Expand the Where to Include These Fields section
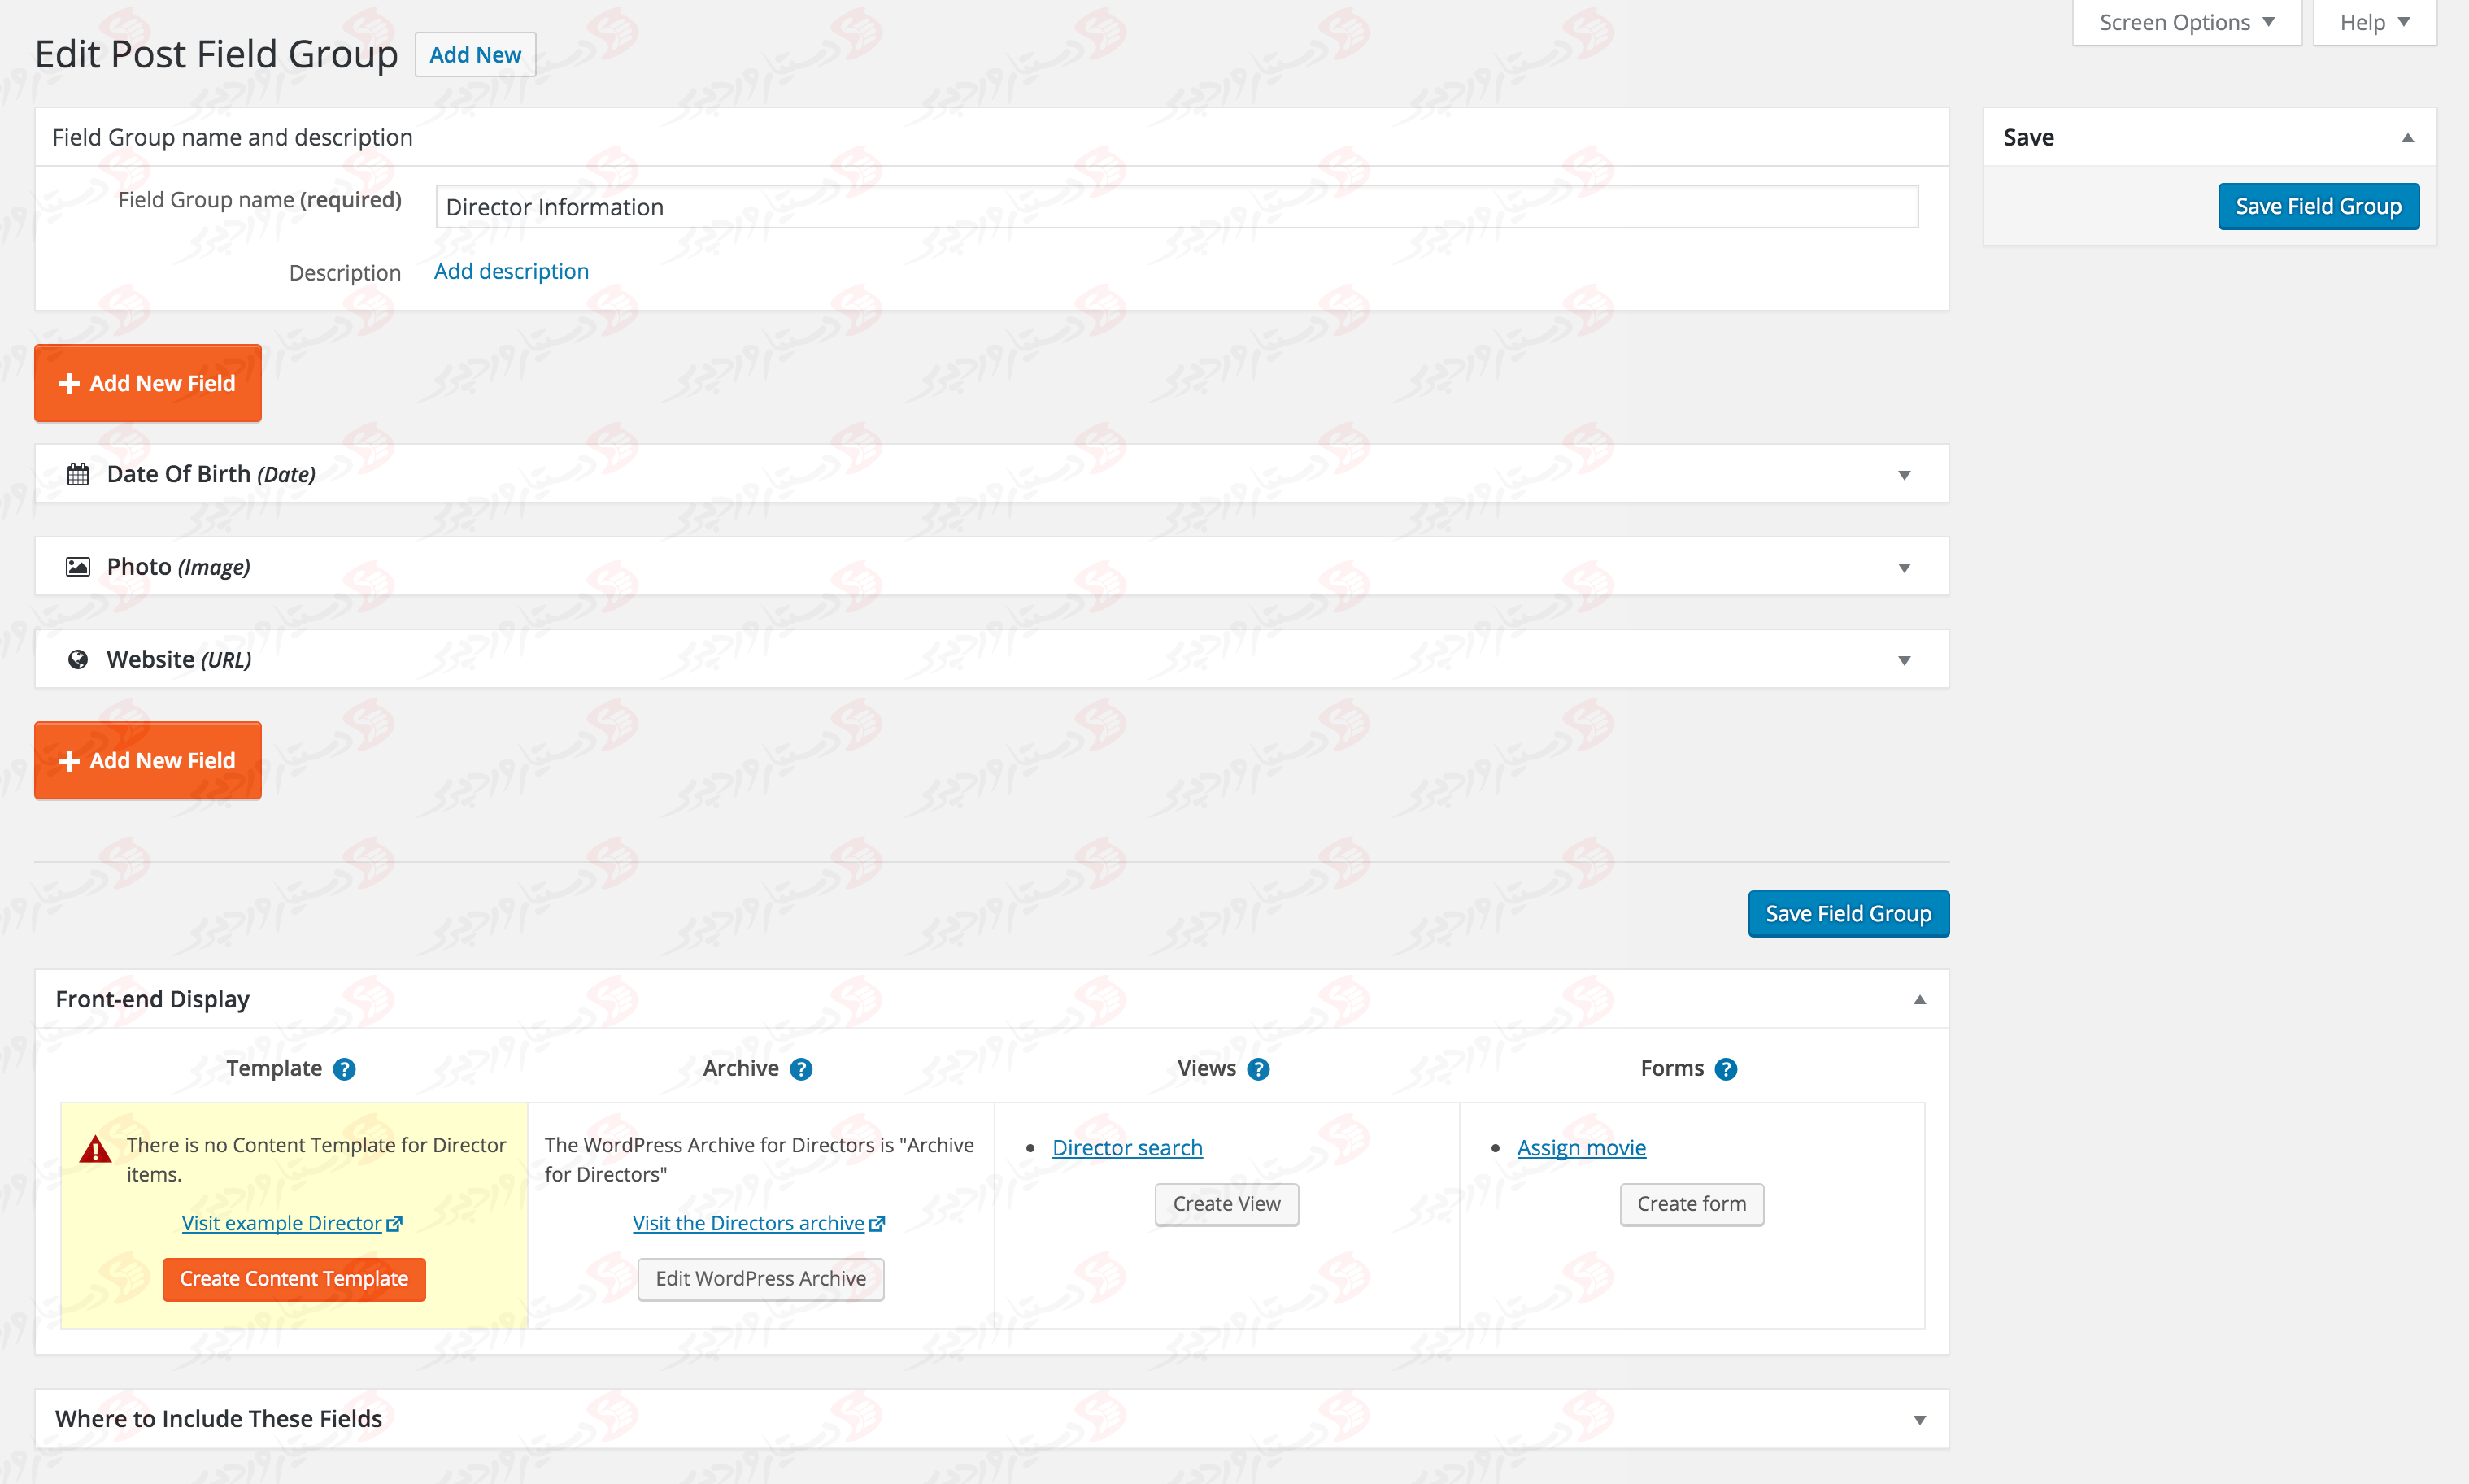Viewport: 2469px width, 1484px height. (1916, 1418)
